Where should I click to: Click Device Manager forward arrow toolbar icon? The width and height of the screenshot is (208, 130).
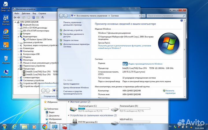pos(19,17)
